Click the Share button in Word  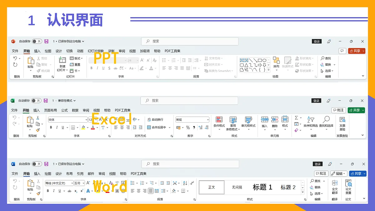358,173
